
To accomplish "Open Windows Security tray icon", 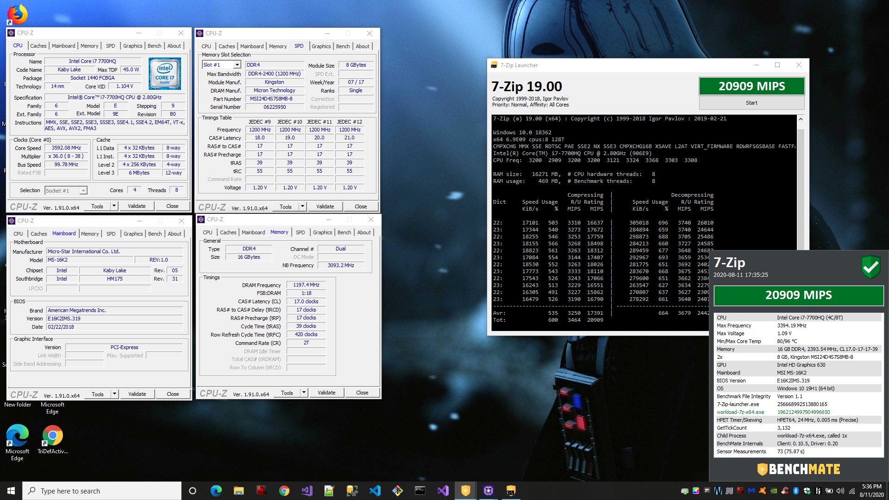I will point(807,491).
